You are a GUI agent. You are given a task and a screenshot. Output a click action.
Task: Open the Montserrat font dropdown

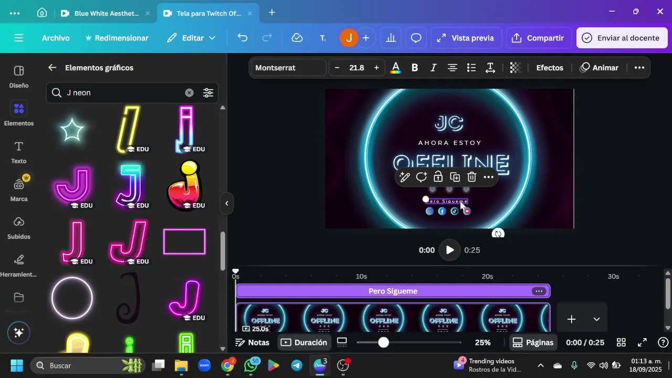[288, 68]
